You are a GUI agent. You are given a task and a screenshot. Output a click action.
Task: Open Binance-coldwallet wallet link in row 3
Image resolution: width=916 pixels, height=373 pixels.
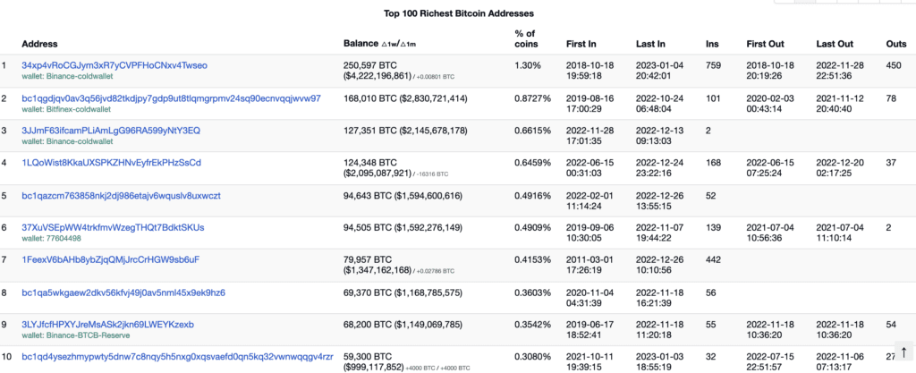67,140
